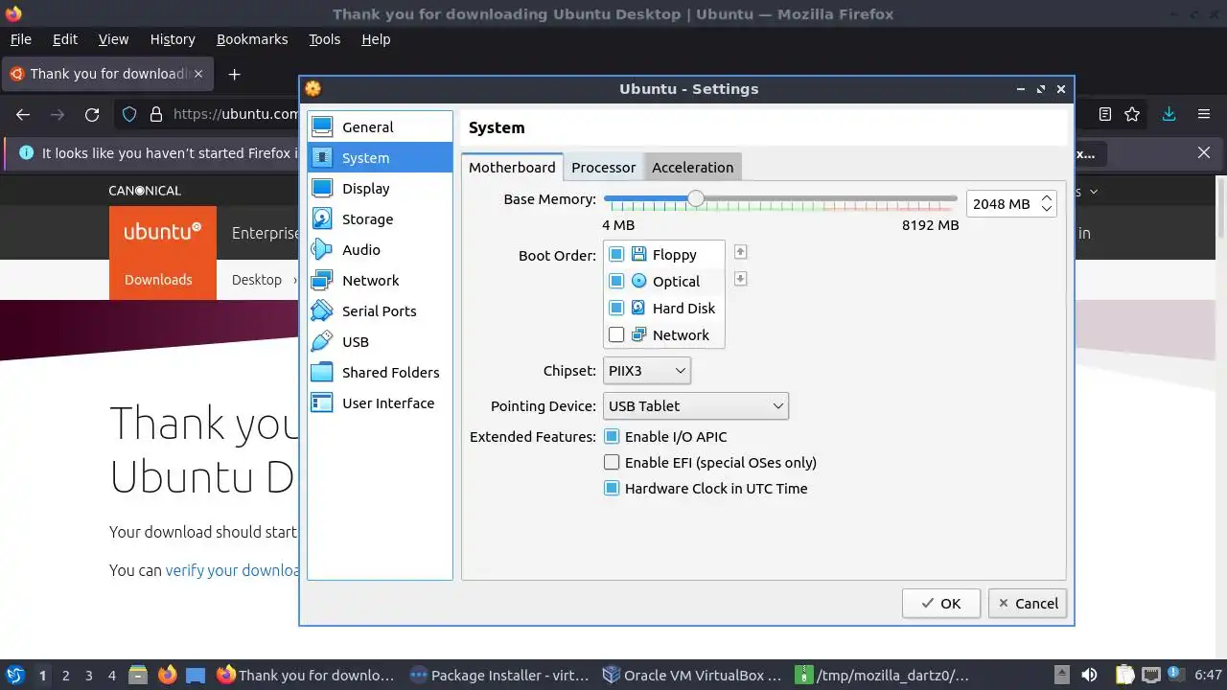Switch to Acceleration tab
1227x690 pixels.
692,167
